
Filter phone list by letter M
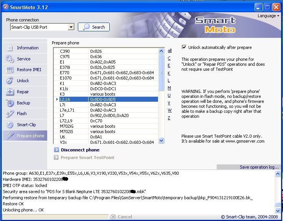click(169, 88)
